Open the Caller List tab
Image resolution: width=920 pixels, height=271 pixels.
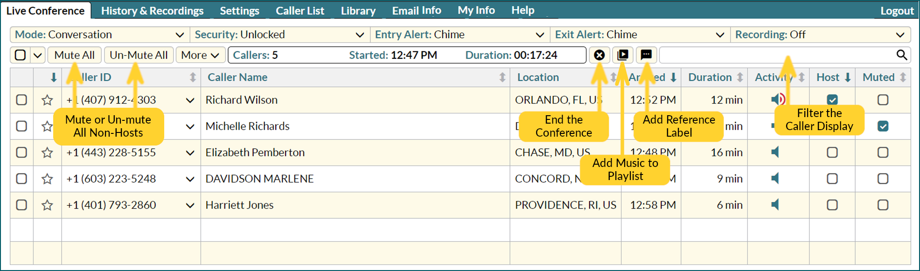pos(300,10)
